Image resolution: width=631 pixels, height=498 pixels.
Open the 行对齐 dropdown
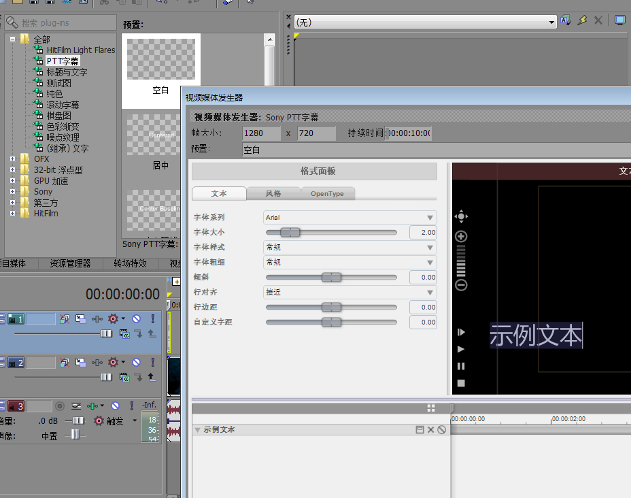[x=349, y=293]
